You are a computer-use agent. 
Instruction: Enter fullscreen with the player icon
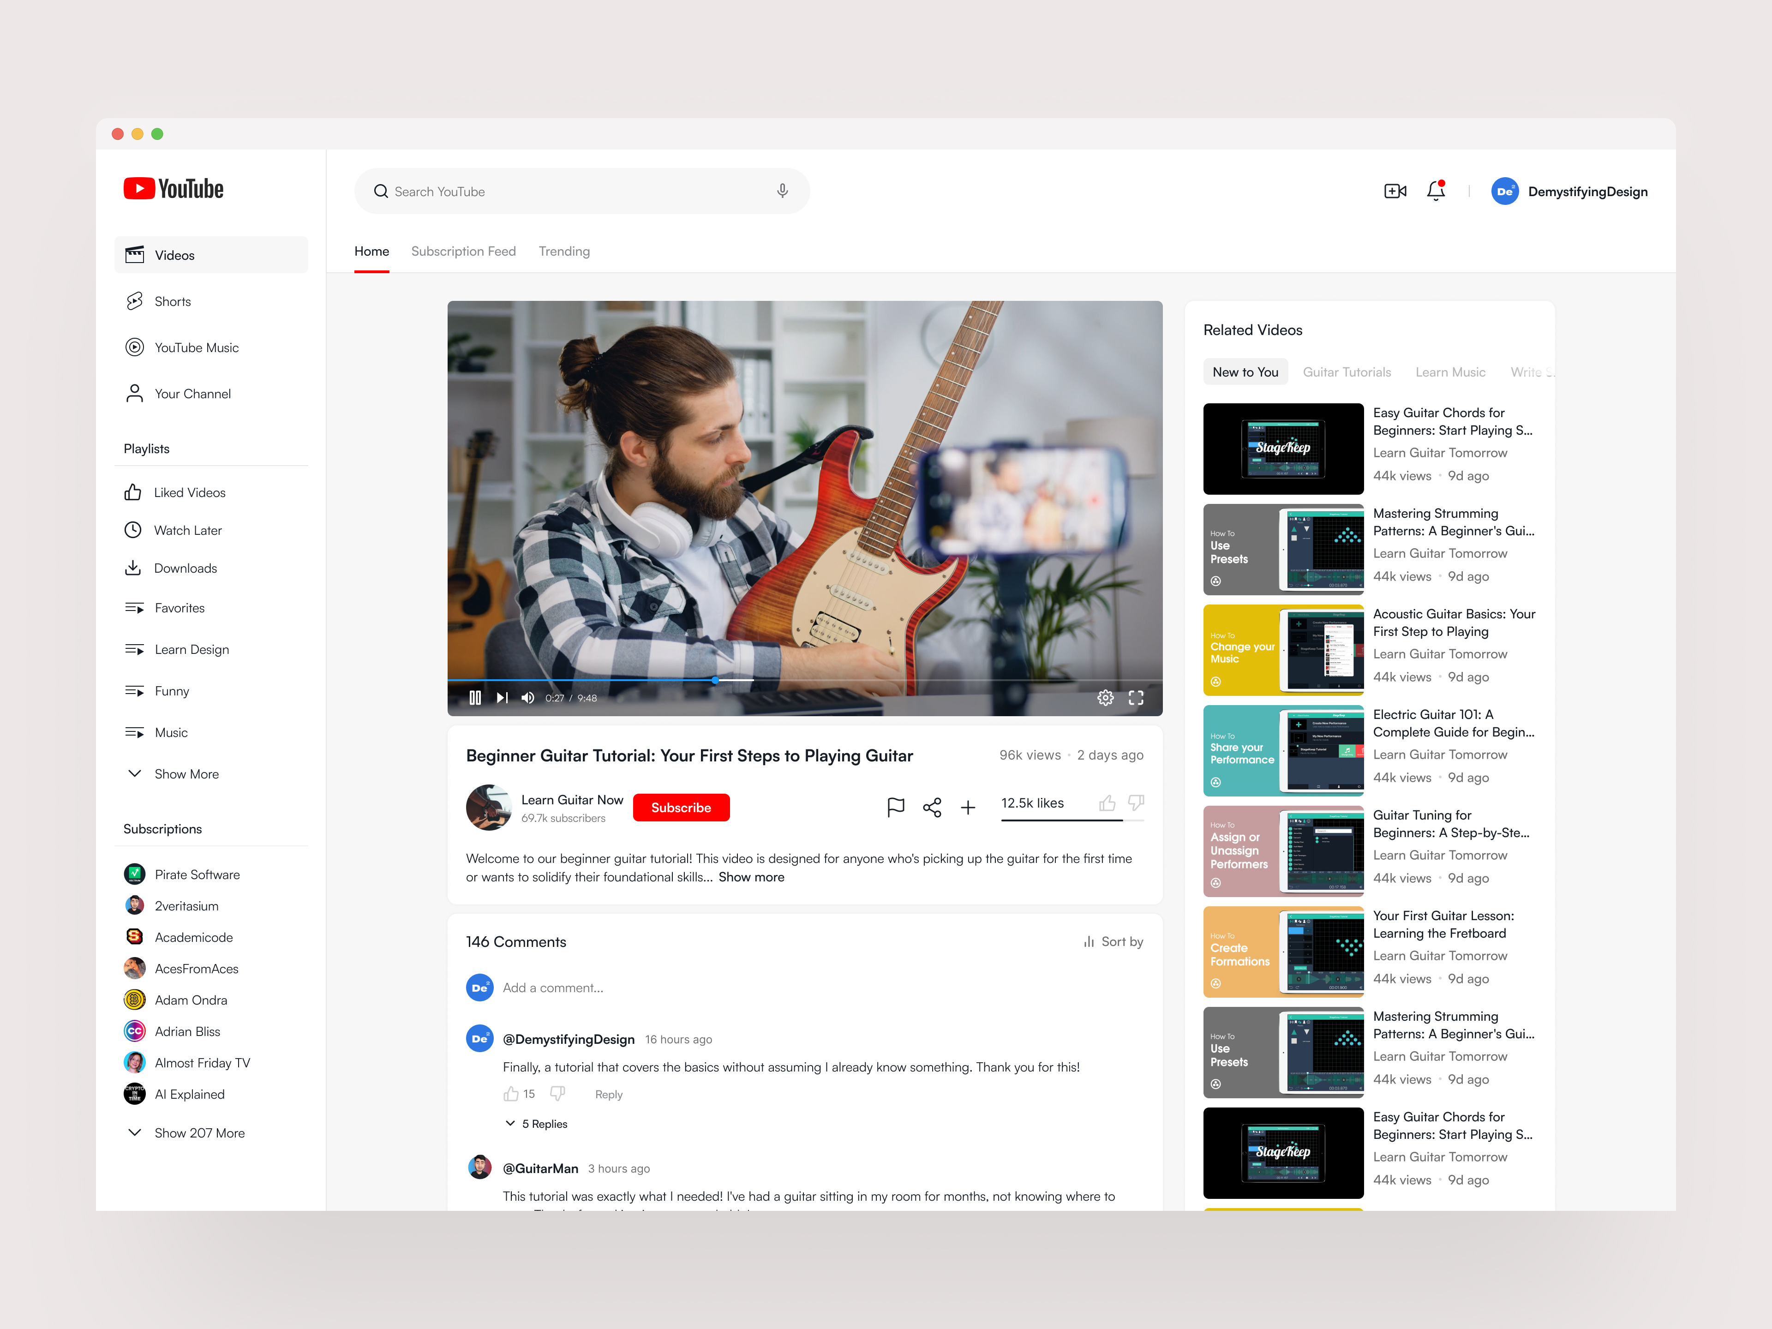click(x=1136, y=697)
